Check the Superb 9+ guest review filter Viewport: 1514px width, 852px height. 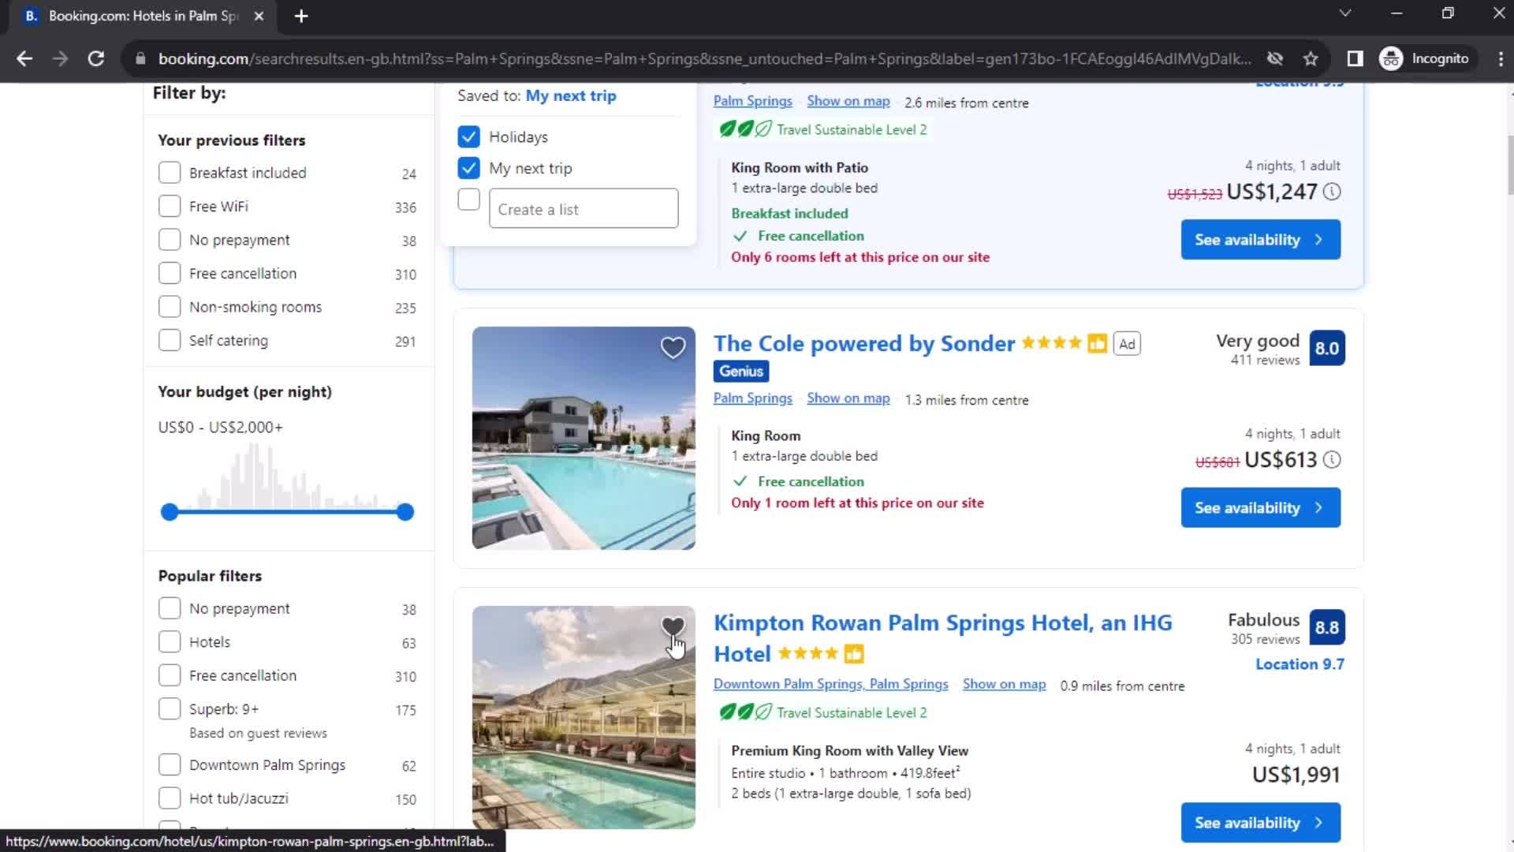pos(170,708)
